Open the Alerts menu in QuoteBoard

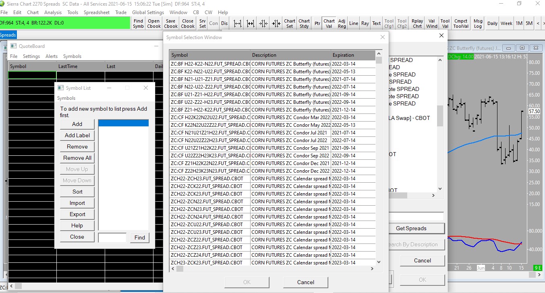(52, 56)
